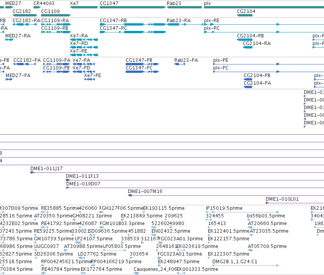
Task: Select protein MED27-PA
Action: [x=9, y=79]
